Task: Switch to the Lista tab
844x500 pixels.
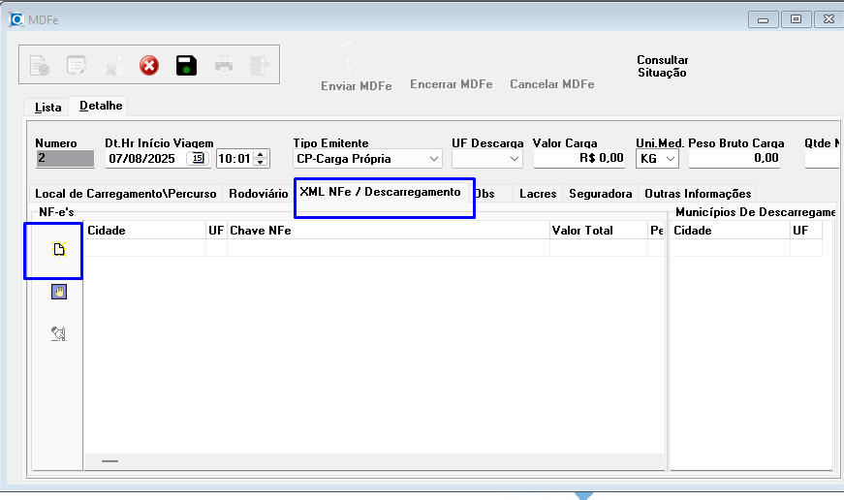Action: point(47,107)
